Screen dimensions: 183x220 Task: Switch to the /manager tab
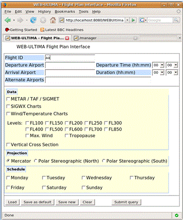pyautogui.click(x=105, y=38)
